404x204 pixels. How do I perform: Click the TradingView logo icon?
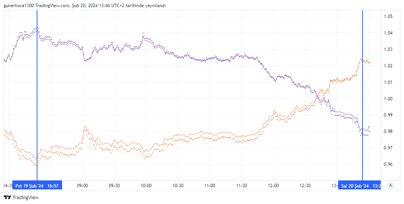click(x=7, y=198)
